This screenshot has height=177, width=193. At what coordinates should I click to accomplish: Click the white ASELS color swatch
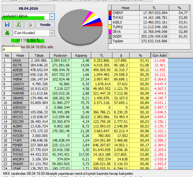[110, 22]
